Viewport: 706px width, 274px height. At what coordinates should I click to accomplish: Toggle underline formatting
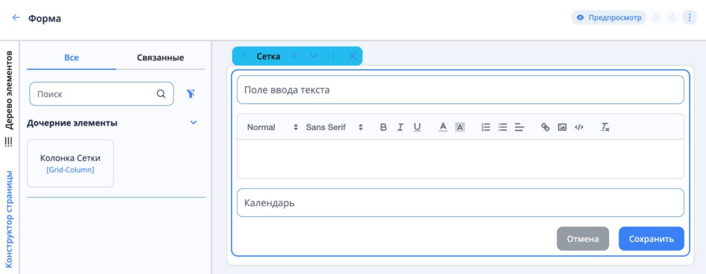click(x=417, y=127)
